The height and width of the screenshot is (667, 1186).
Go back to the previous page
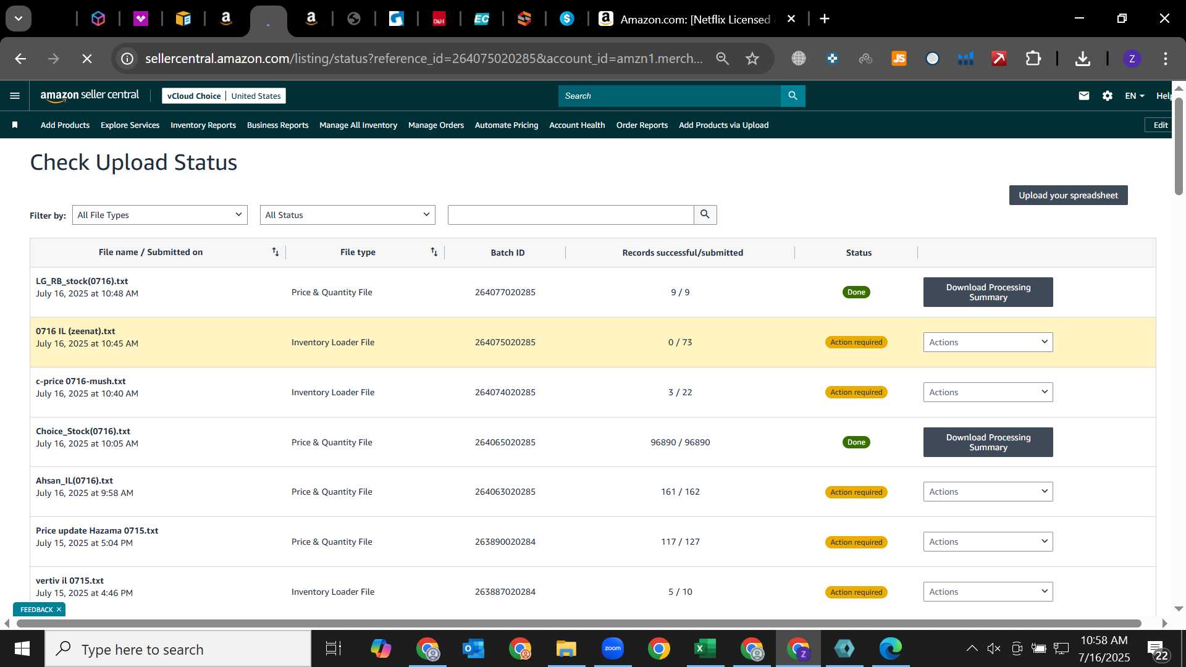click(20, 59)
